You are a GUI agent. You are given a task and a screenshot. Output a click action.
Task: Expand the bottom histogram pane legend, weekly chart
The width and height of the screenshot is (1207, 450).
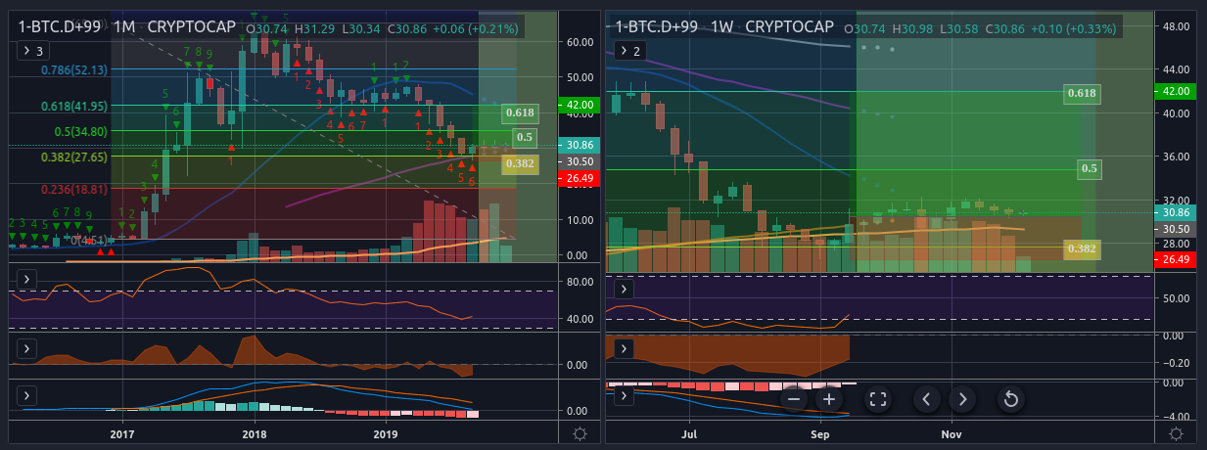tap(624, 396)
